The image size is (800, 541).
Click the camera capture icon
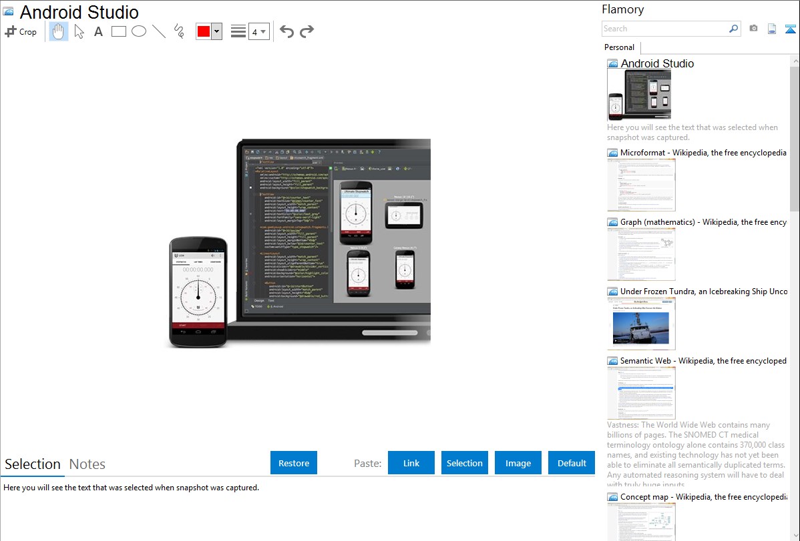coord(753,29)
